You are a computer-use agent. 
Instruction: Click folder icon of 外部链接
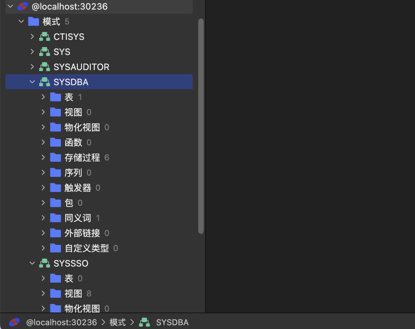click(56, 233)
